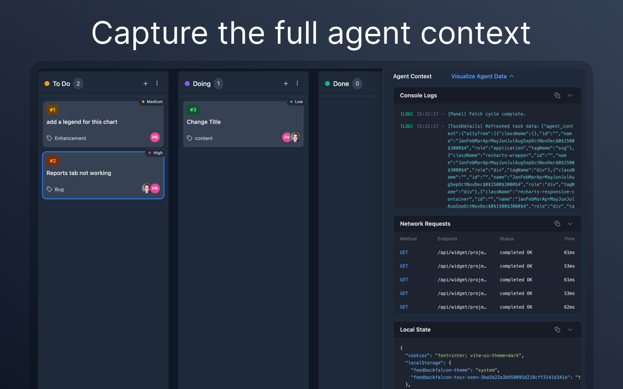This screenshot has height=389, width=623.
Task: Click the second avatar on card #2
Action: pos(154,188)
